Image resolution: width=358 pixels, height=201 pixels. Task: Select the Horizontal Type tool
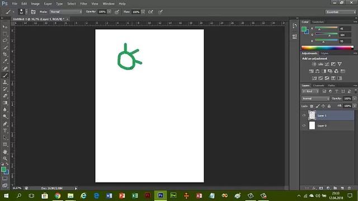5,131
